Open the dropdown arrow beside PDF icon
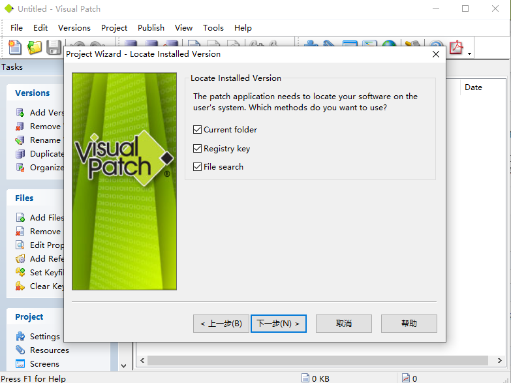The height and width of the screenshot is (383, 511). tap(469, 54)
